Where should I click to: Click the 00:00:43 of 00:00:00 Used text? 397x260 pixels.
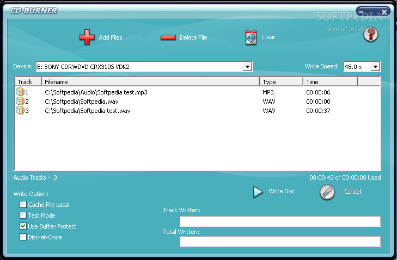click(345, 177)
